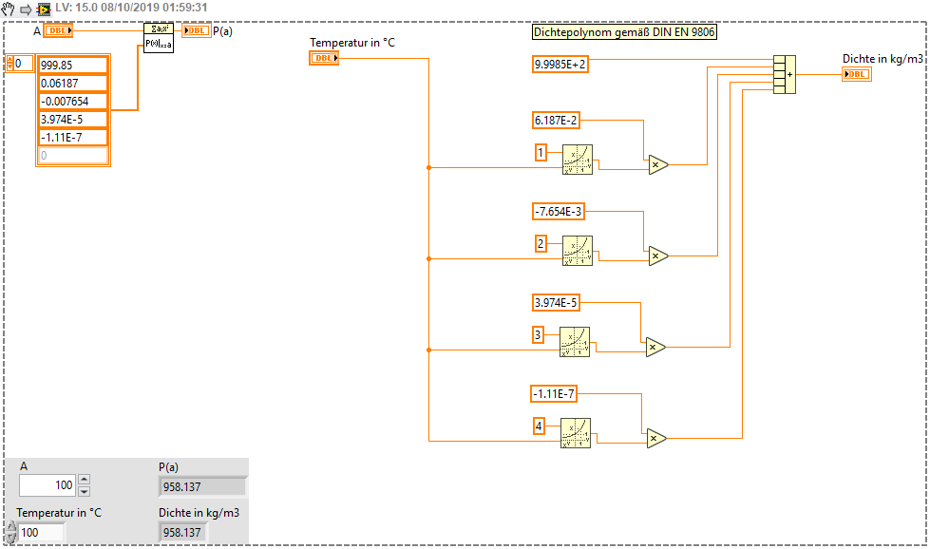Select the Power of X node wired to exponent 3
Screen dimensions: 930x549
point(575,342)
